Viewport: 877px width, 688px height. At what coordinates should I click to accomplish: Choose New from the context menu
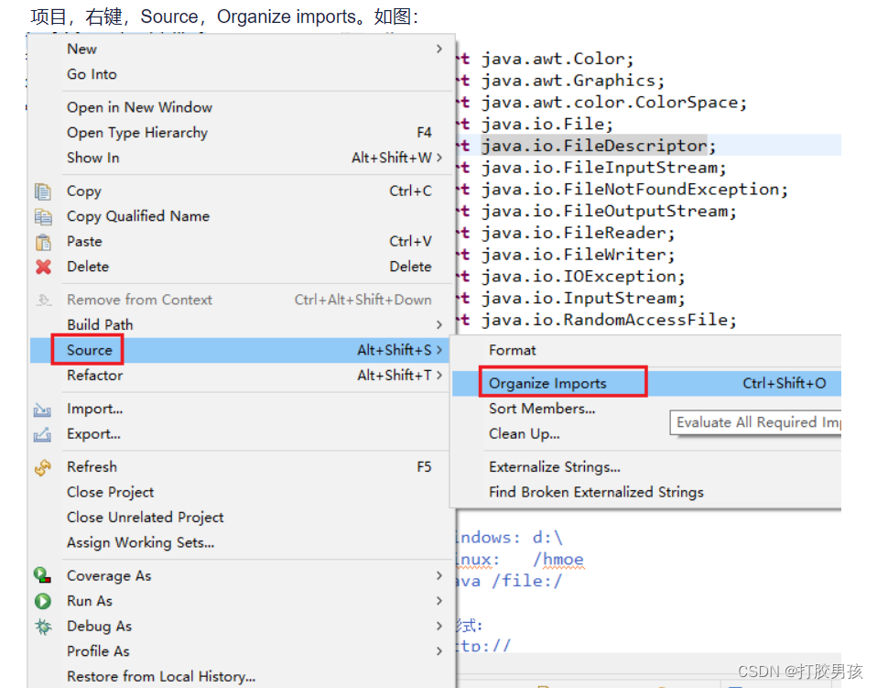(x=241, y=49)
